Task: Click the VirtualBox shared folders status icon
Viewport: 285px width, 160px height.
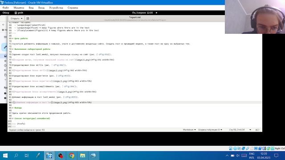Action: tap(252, 148)
